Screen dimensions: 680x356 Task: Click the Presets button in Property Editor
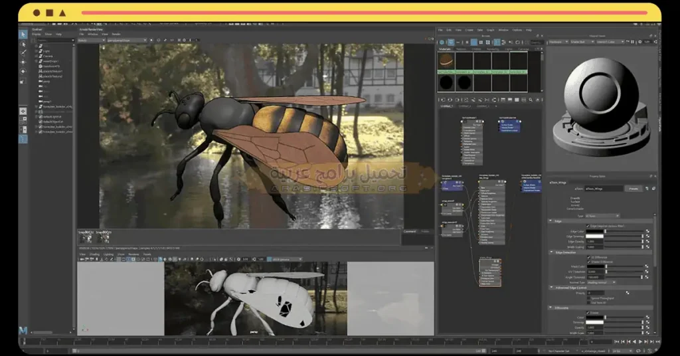634,189
